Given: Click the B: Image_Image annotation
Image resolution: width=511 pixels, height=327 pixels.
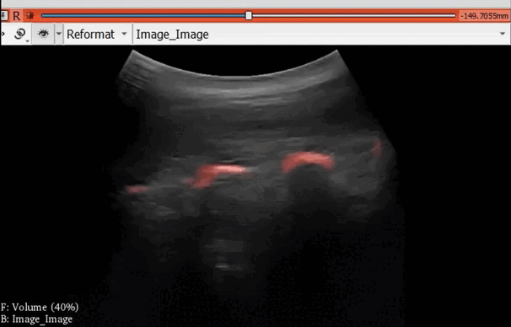Looking at the screenshot, I should (36, 319).
